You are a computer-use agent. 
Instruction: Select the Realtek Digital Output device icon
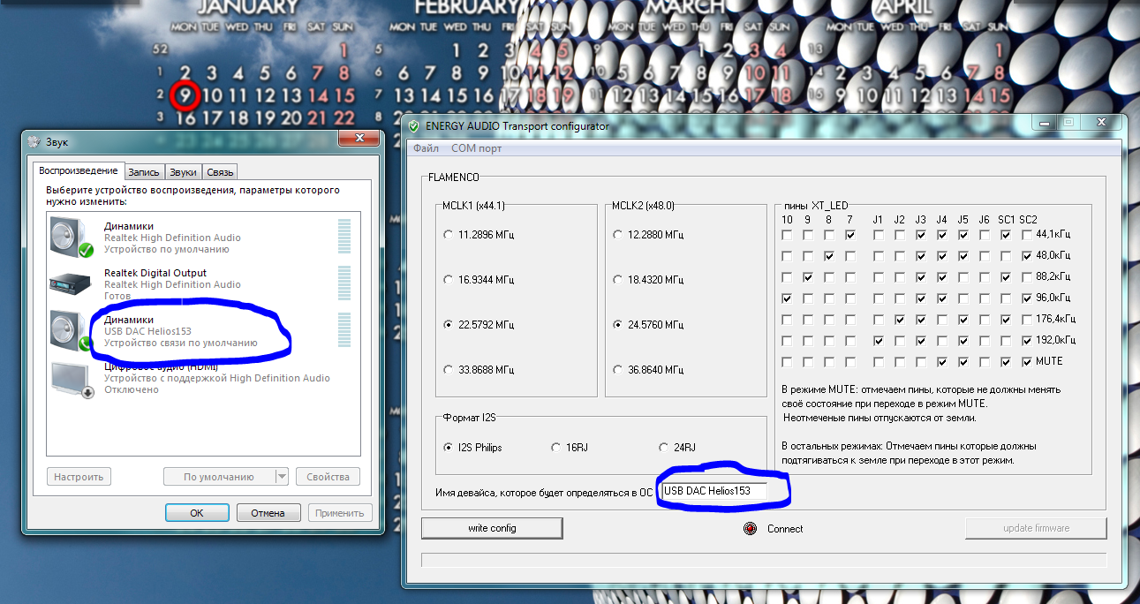(72, 284)
